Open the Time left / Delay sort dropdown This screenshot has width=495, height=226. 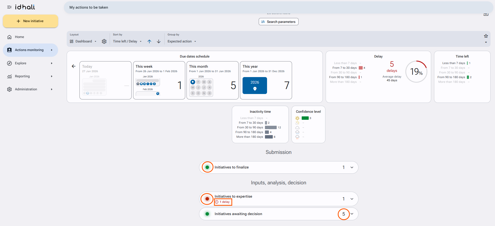pos(127,41)
